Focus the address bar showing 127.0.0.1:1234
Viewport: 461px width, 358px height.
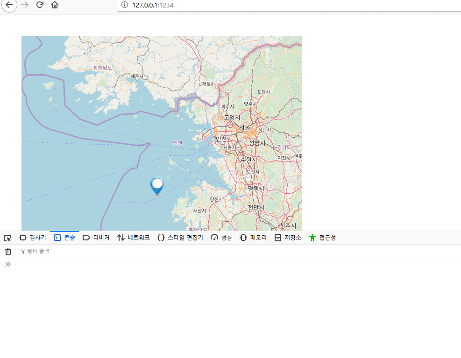pyautogui.click(x=290, y=5)
